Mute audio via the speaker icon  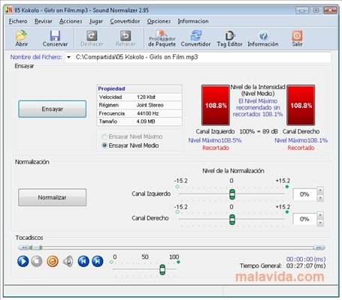coord(68,262)
